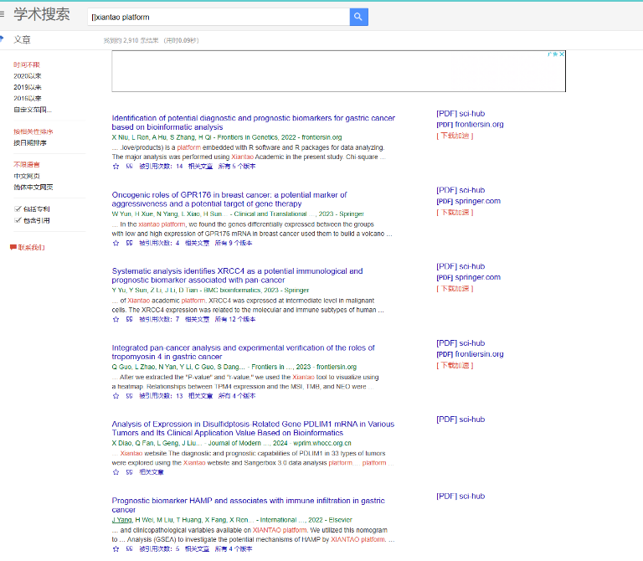Screen dimensions: 643x561
Task: Sort results by date 按日期排序
Action: [x=30, y=142]
